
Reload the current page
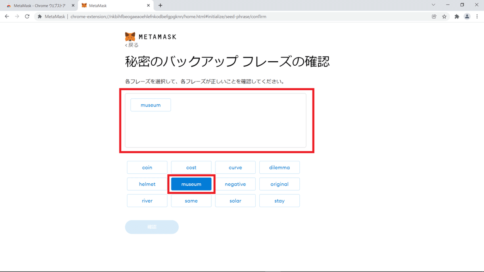coord(27,17)
